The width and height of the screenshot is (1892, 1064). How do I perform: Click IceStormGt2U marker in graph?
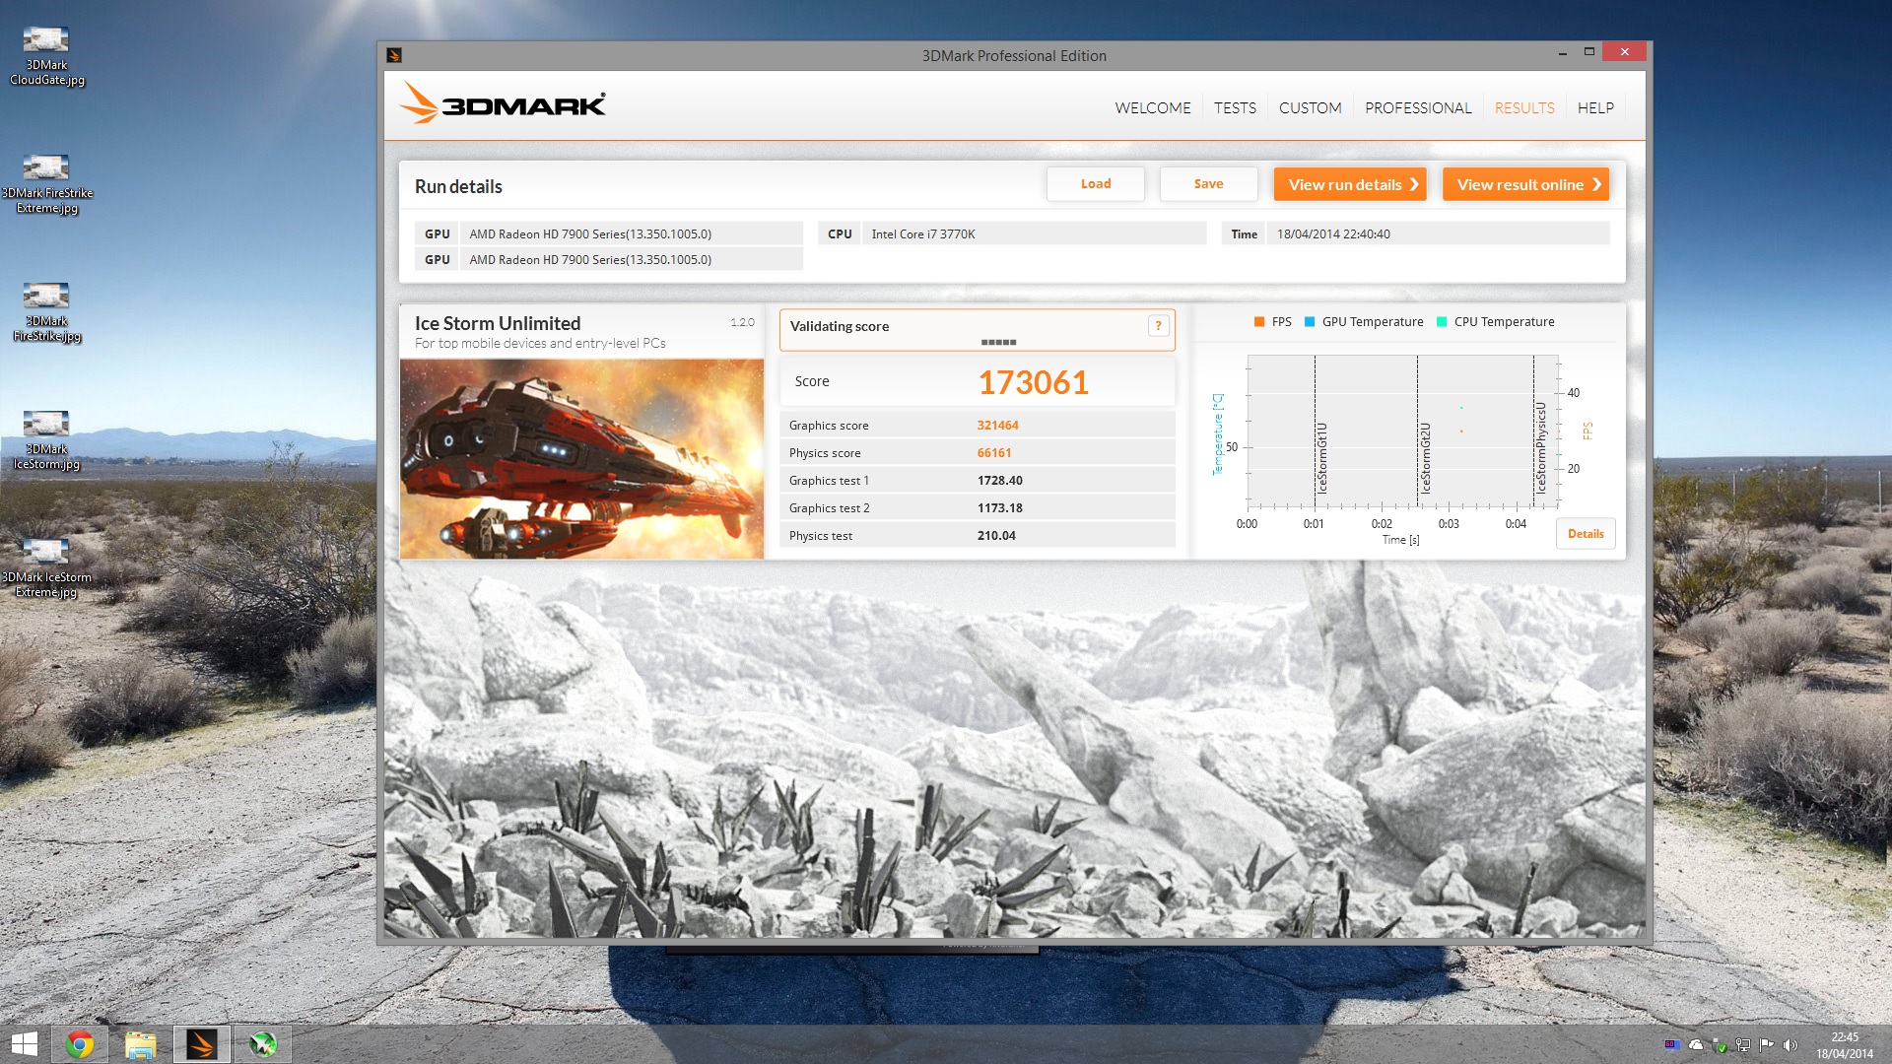coord(1425,458)
